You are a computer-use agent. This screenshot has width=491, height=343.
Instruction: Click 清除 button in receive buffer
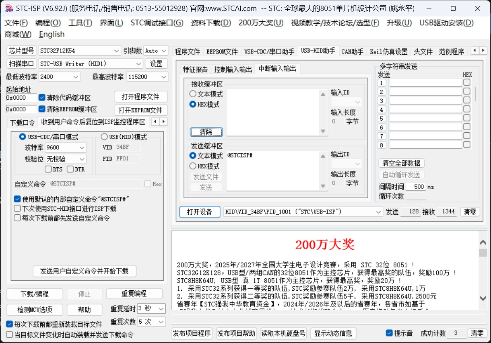[x=206, y=132]
